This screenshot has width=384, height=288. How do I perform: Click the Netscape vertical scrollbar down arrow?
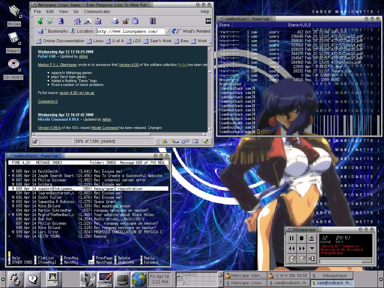(210, 129)
